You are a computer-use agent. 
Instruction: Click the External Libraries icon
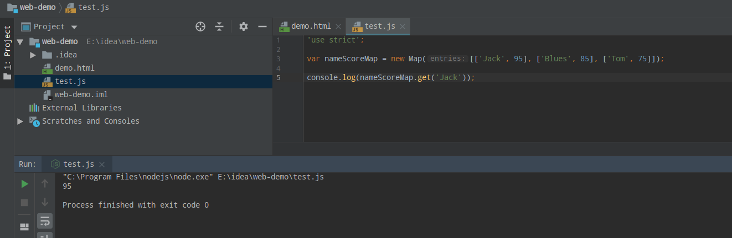coord(34,108)
